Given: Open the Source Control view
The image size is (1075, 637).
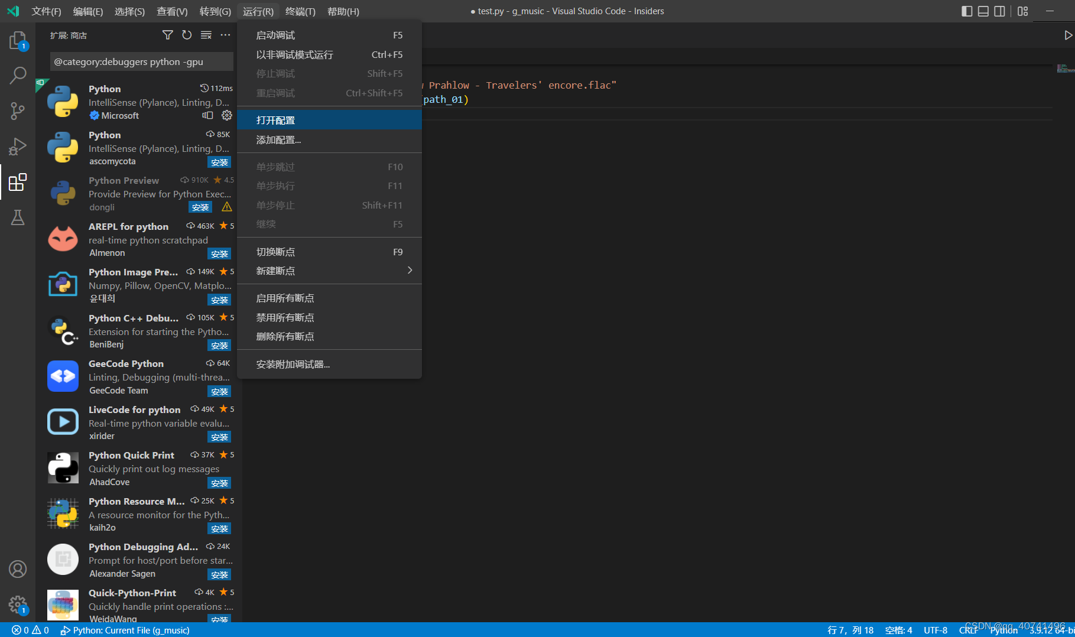Looking at the screenshot, I should [x=18, y=110].
